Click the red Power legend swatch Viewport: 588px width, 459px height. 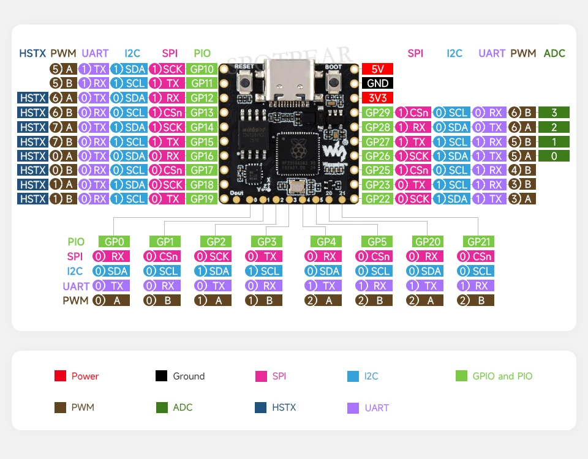coord(60,376)
